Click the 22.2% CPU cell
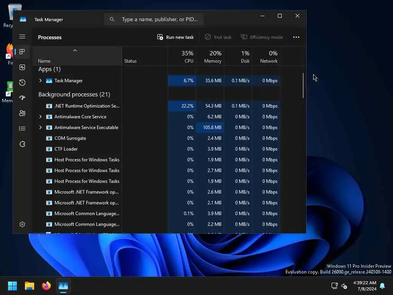The width and height of the screenshot is (393, 295). click(x=182, y=106)
